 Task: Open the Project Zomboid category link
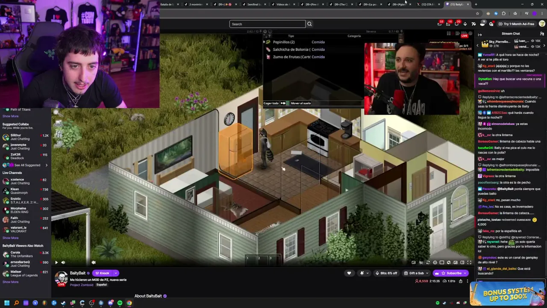point(82,285)
